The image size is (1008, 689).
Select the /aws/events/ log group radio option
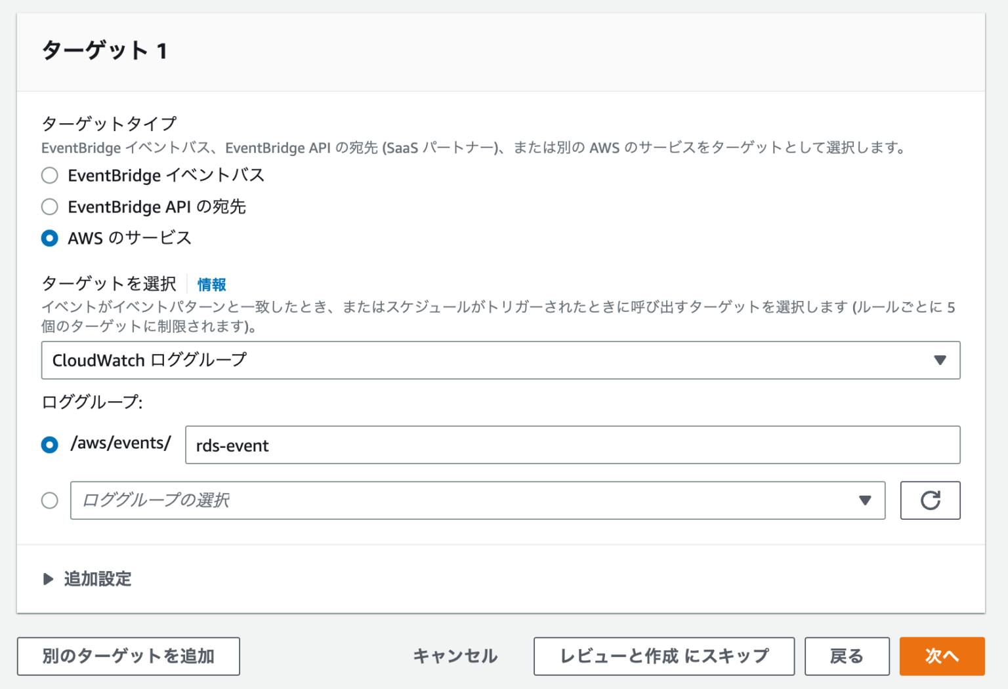(49, 444)
